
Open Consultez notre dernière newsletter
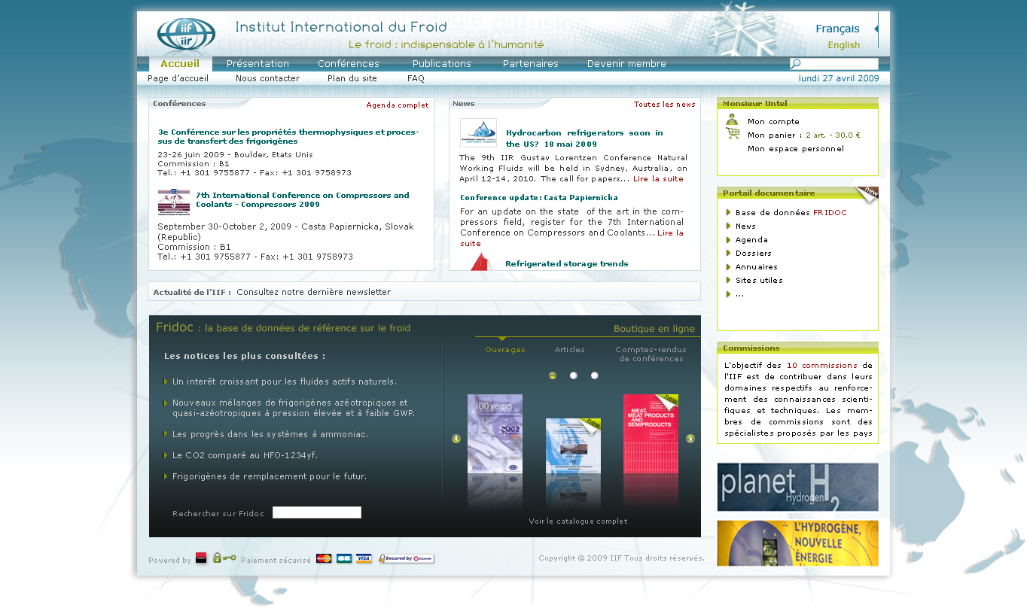click(x=313, y=292)
